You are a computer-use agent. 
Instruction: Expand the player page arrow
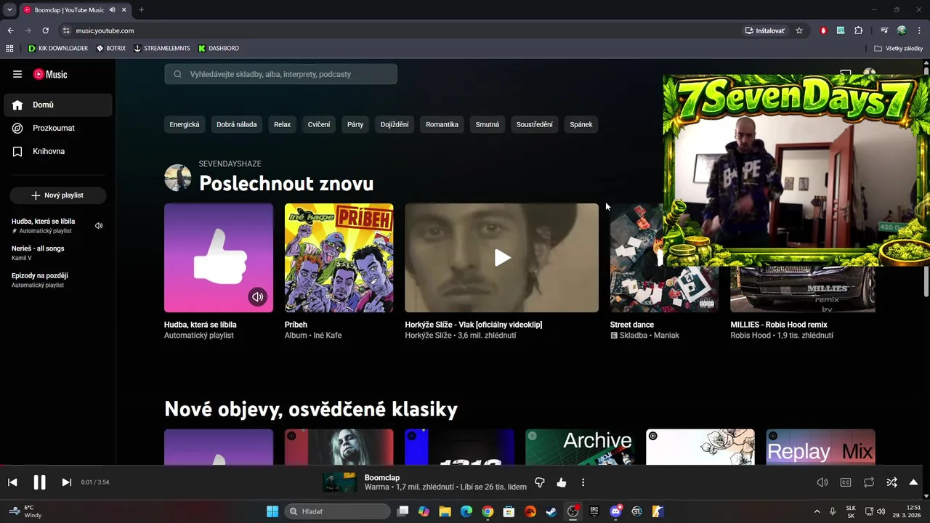click(913, 482)
